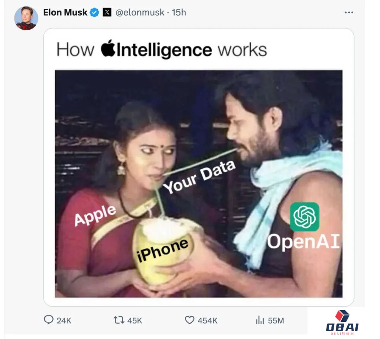Open view analytics bar chart icon
380x339 pixels.
tap(260, 320)
